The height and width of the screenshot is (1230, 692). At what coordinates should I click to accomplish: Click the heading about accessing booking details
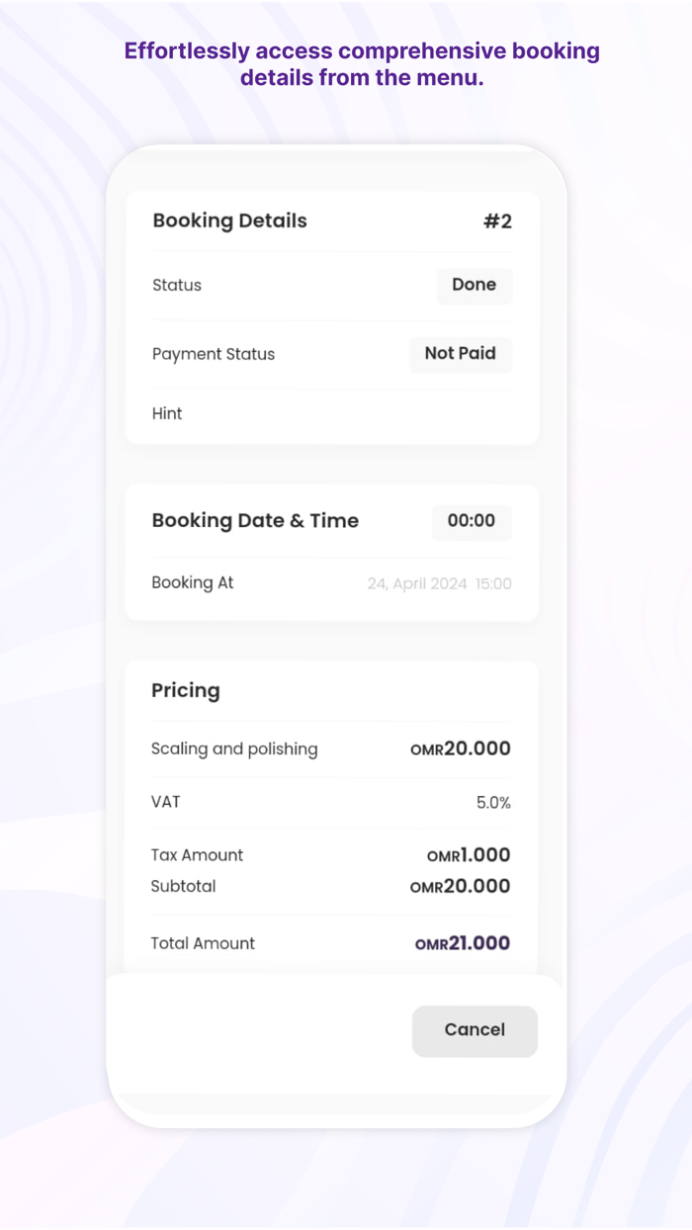pos(361,63)
